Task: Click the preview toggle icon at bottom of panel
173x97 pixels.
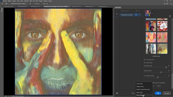Action: 117,93
